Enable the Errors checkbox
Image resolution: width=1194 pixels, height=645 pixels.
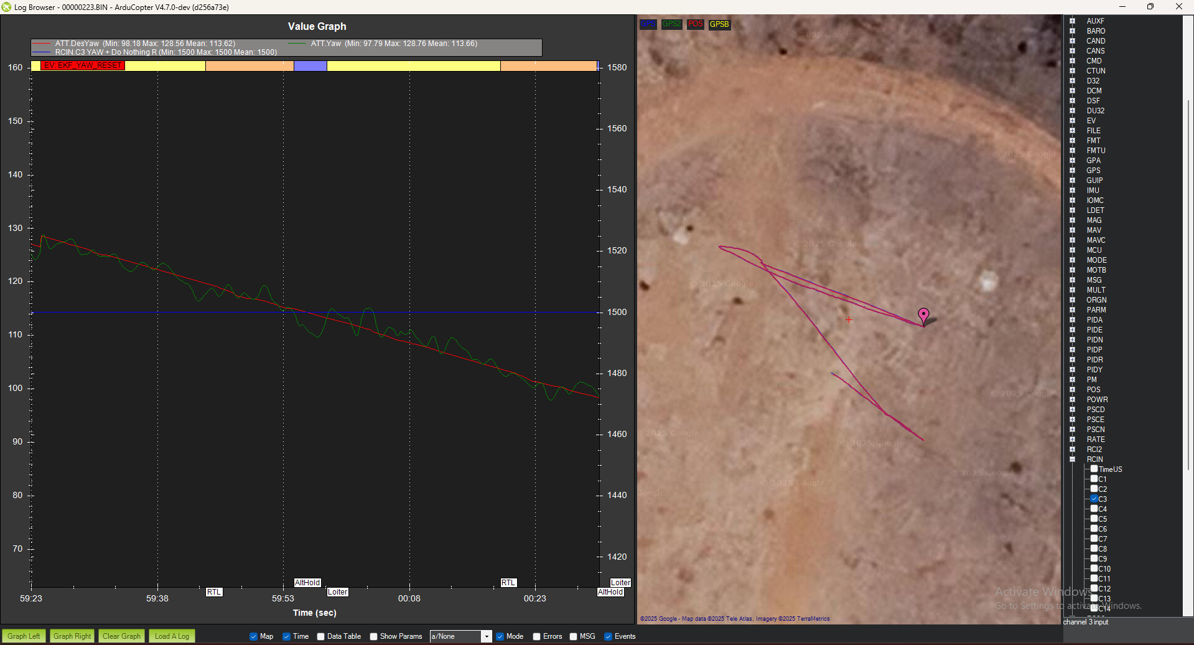click(x=537, y=636)
